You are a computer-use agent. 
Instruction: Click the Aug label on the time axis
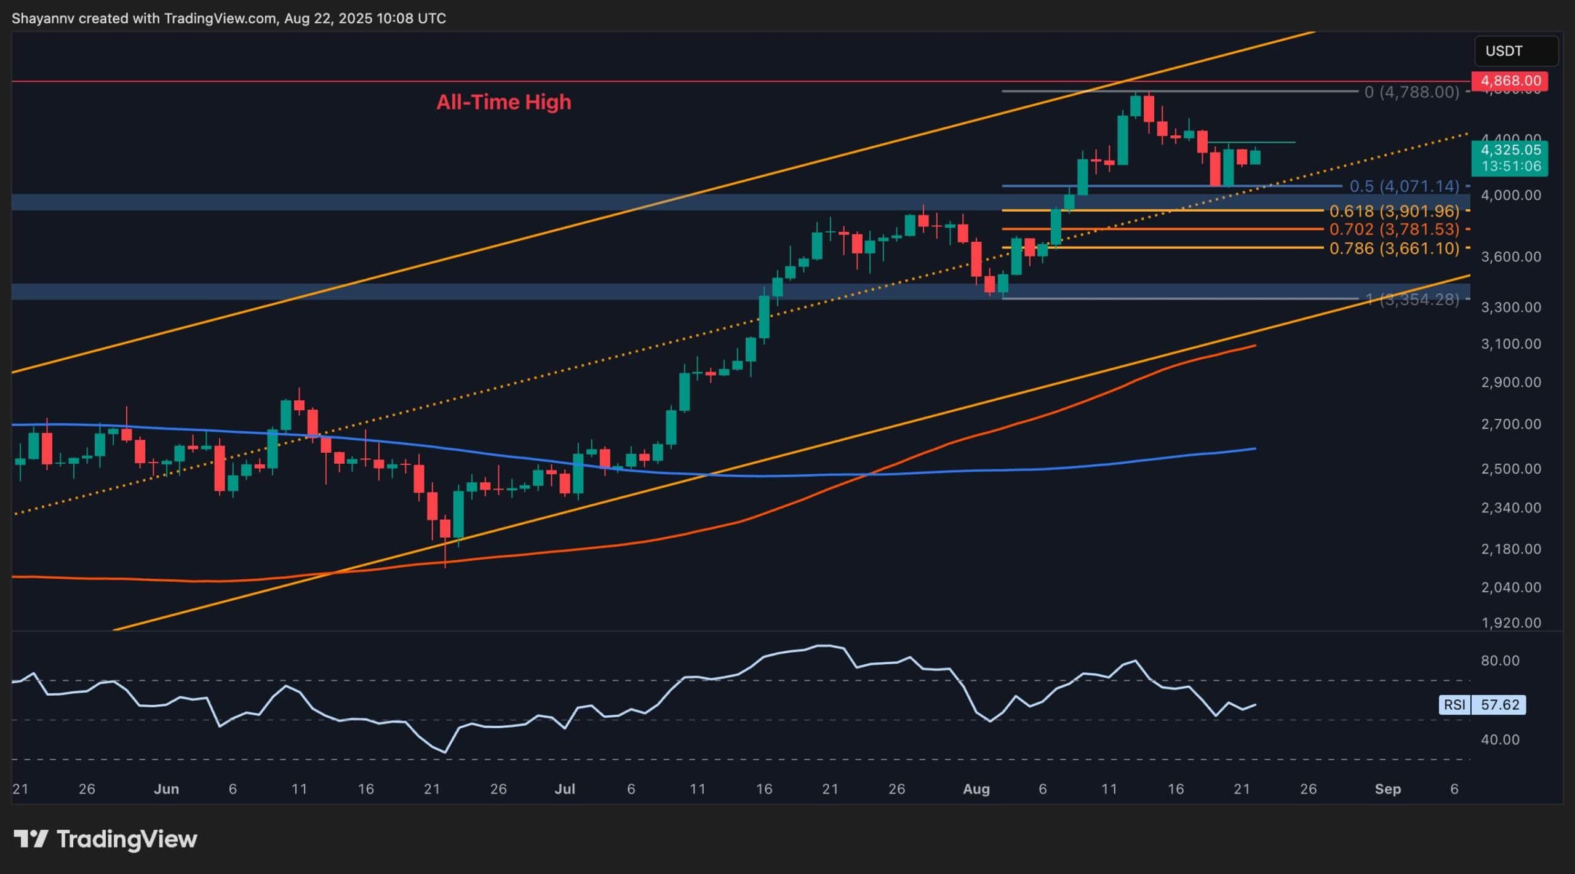pos(976,789)
